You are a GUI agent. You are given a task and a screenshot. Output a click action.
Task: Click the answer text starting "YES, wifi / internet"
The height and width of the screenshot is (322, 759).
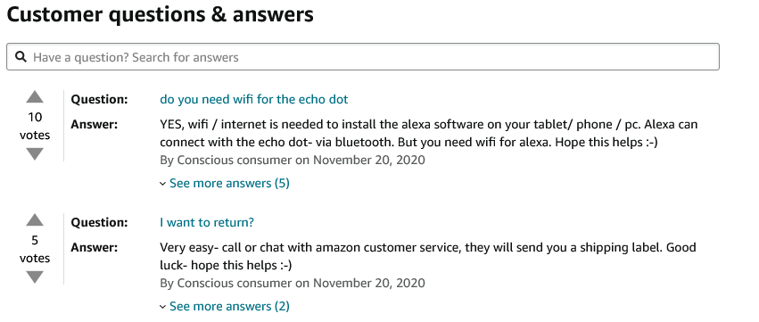[x=428, y=133]
